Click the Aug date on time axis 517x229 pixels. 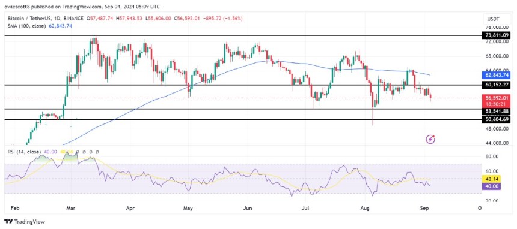[364, 208]
